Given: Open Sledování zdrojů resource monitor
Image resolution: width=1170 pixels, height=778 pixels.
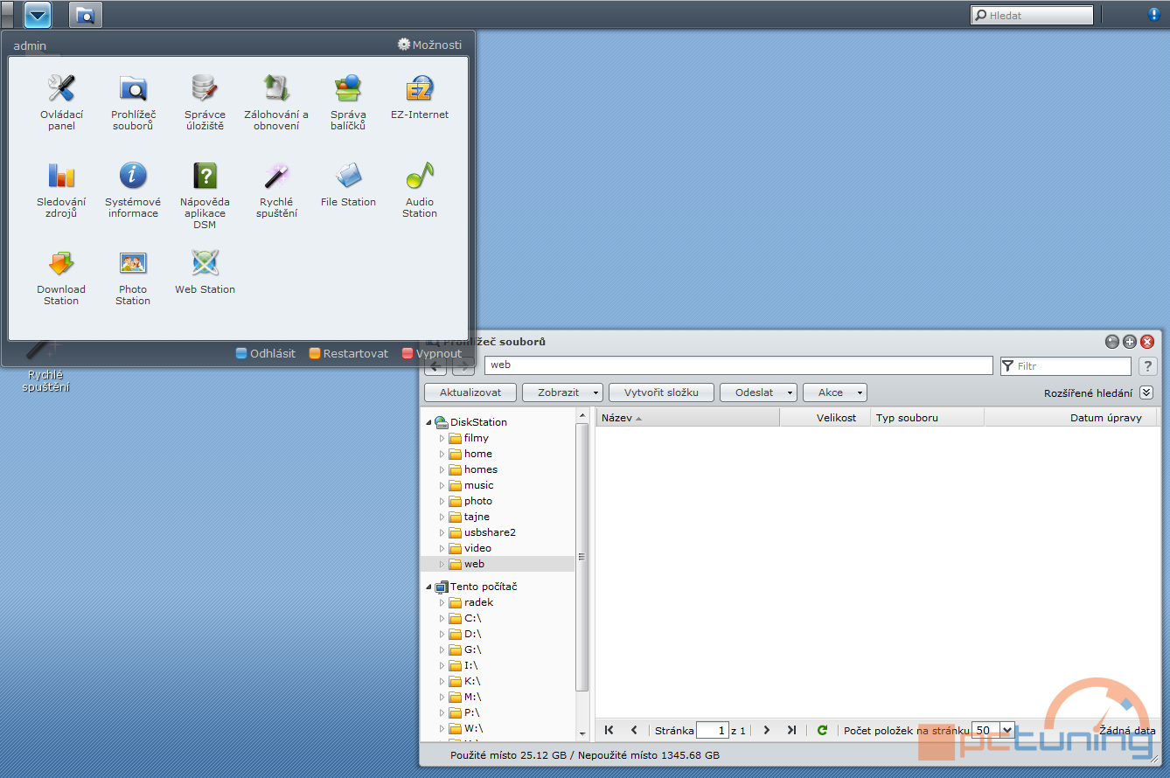Looking at the screenshot, I should pos(61,190).
